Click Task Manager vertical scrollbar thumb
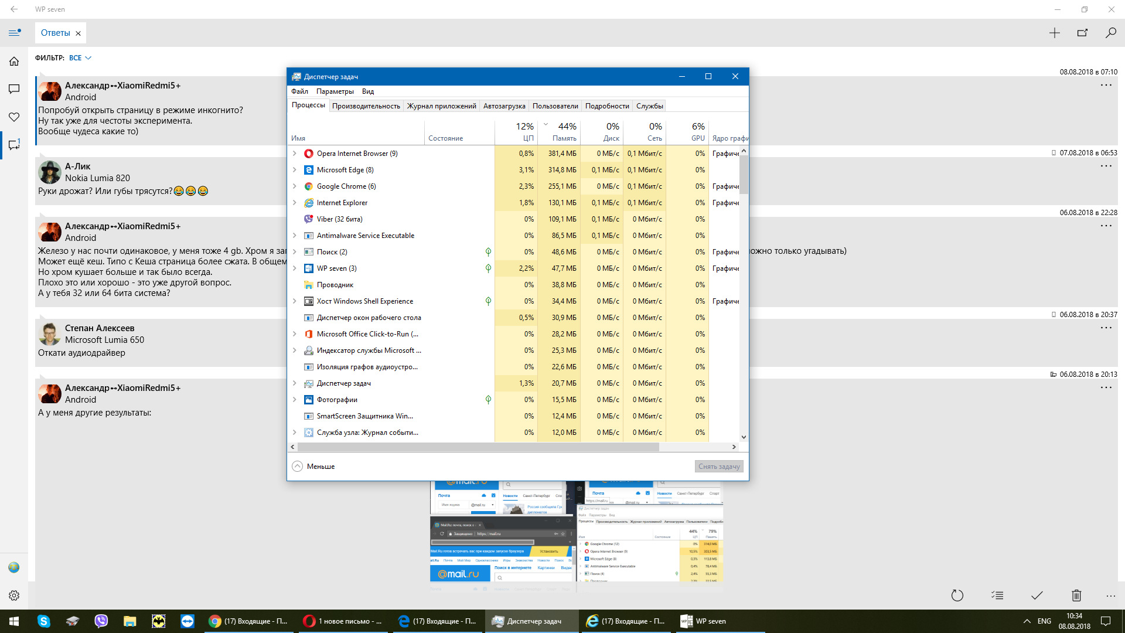 pyautogui.click(x=744, y=175)
